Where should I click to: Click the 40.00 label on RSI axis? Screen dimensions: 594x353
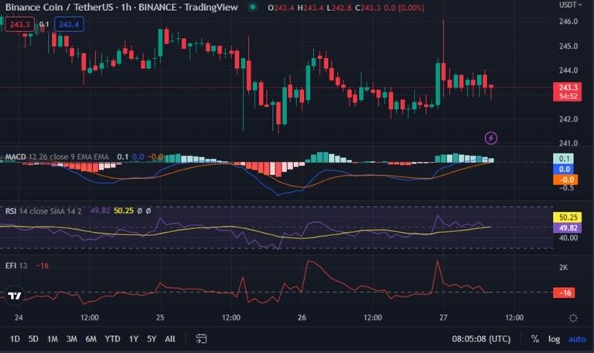pyautogui.click(x=568, y=238)
